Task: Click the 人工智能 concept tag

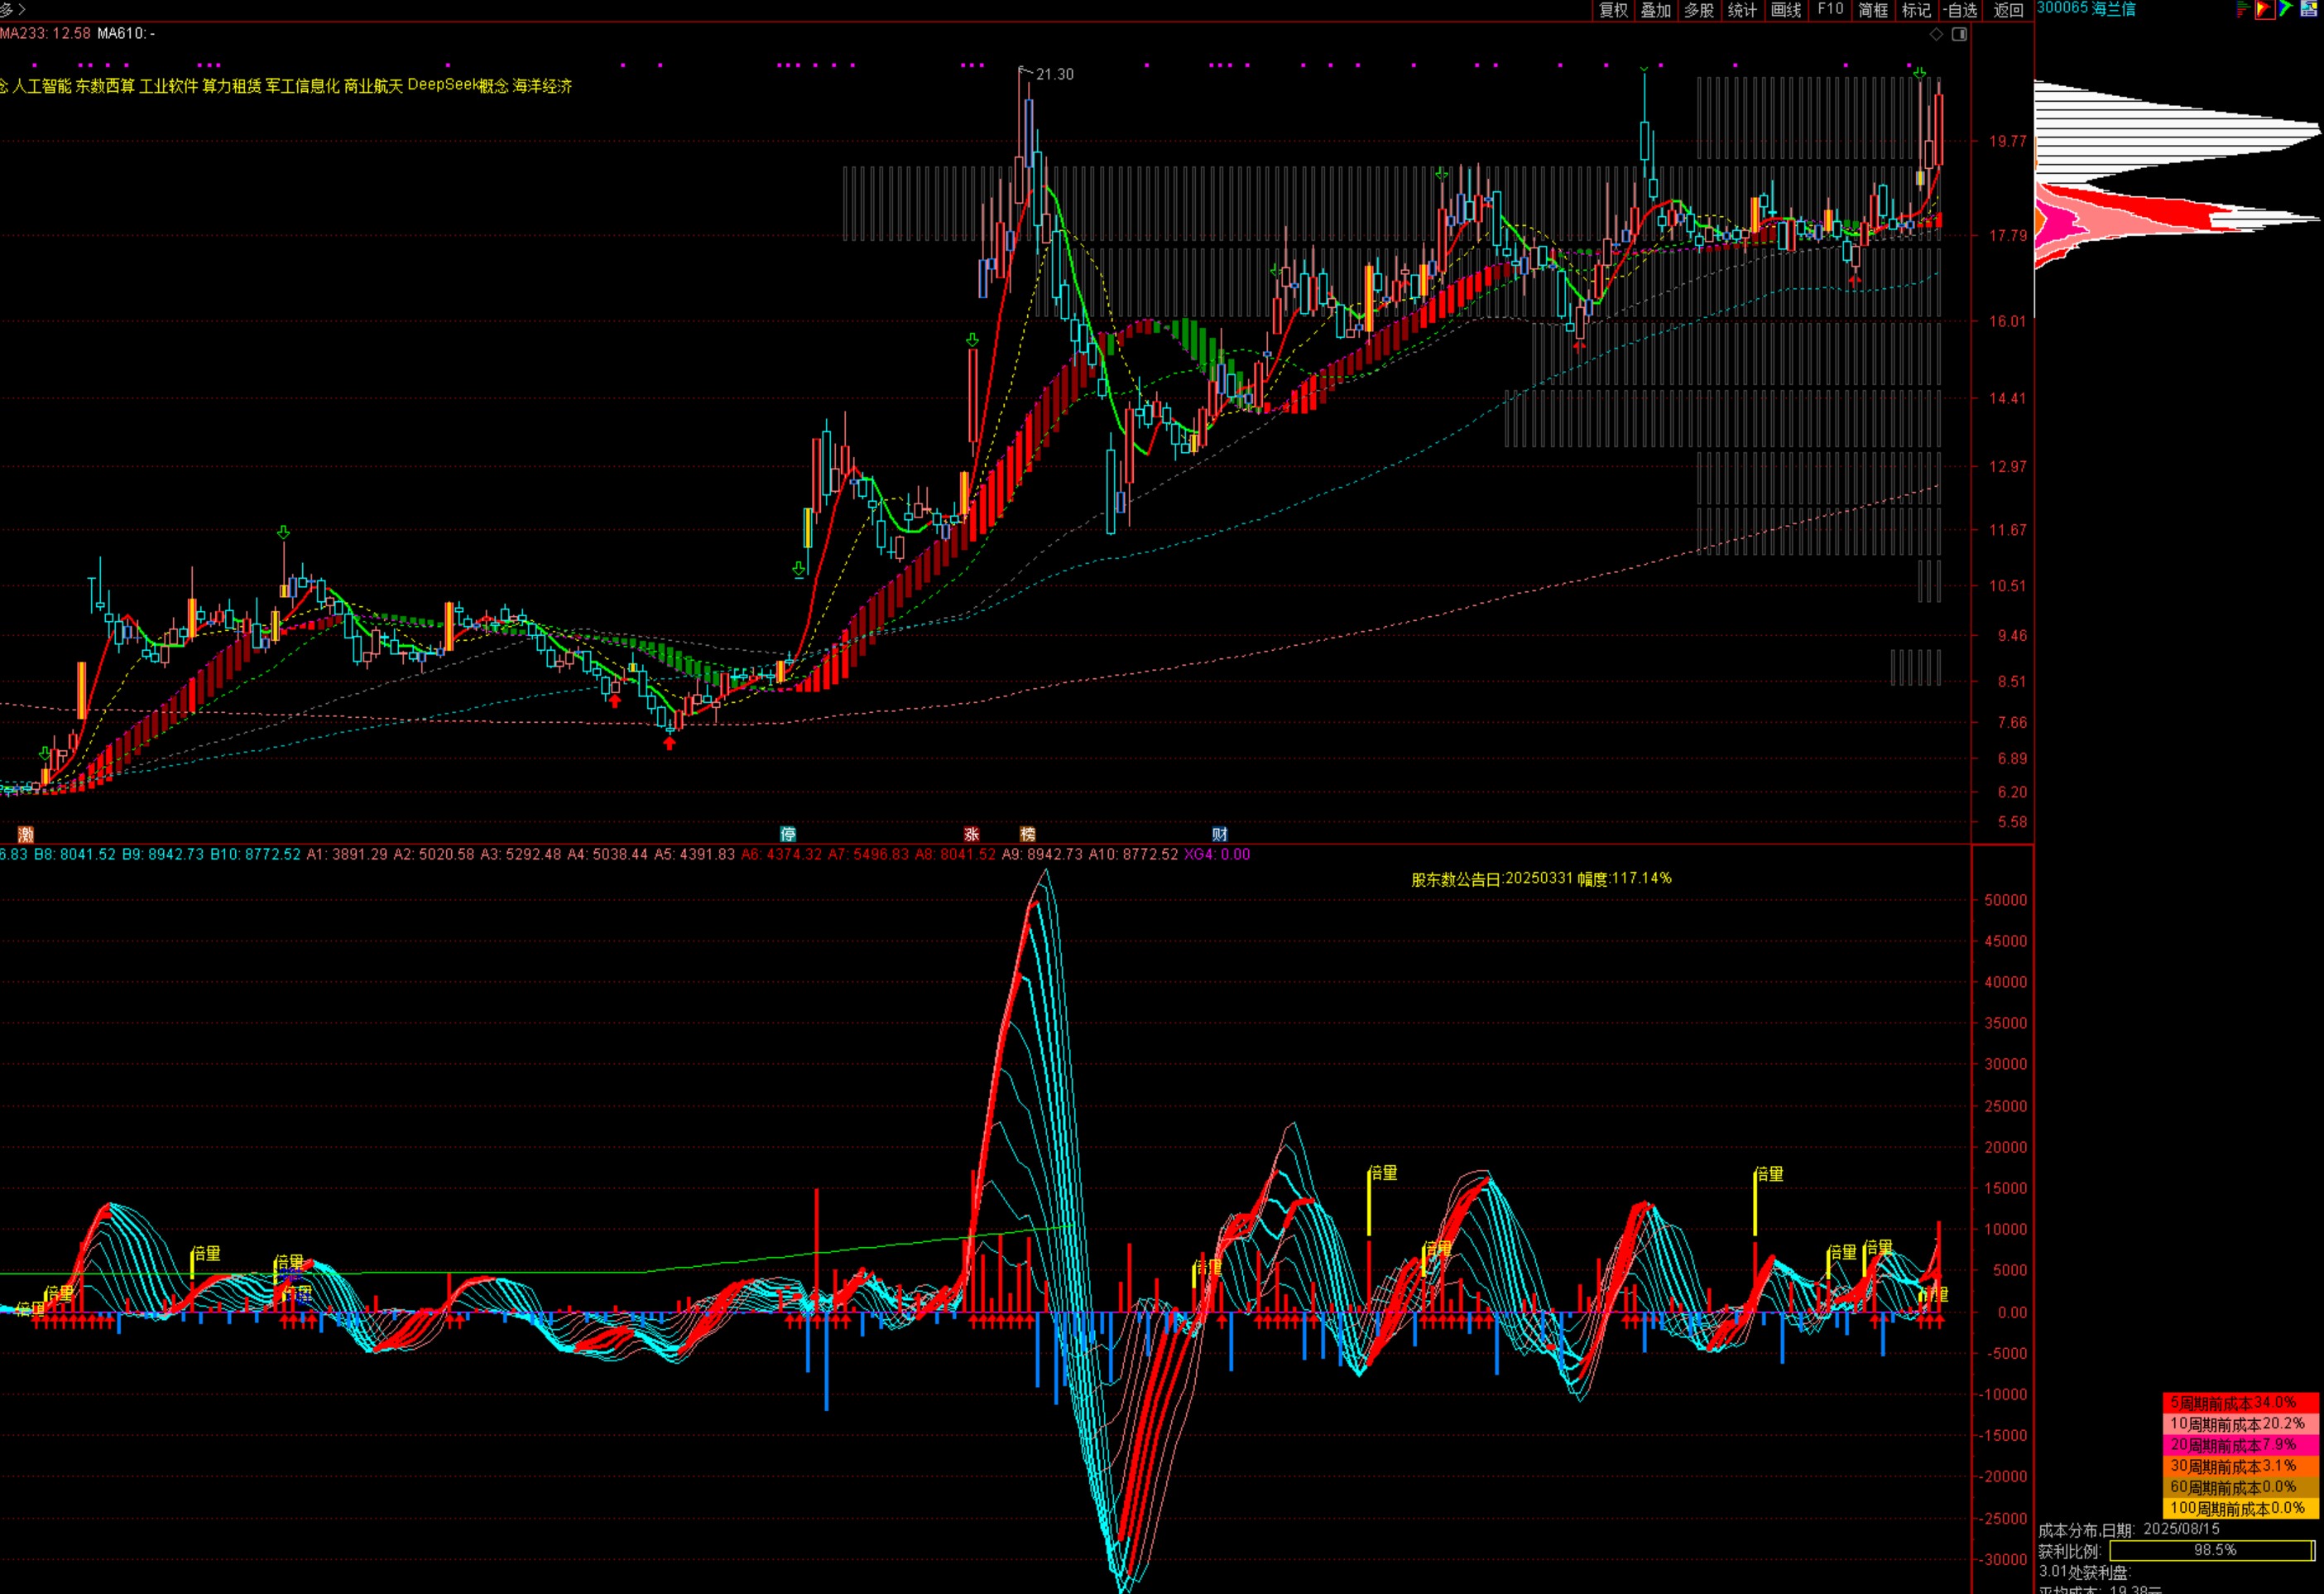Action: (x=42, y=86)
